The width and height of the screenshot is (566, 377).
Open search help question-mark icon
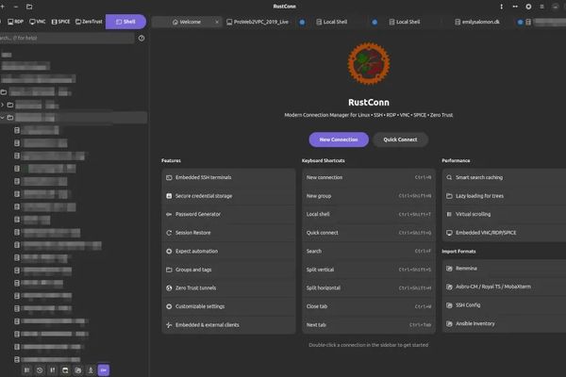[141, 38]
